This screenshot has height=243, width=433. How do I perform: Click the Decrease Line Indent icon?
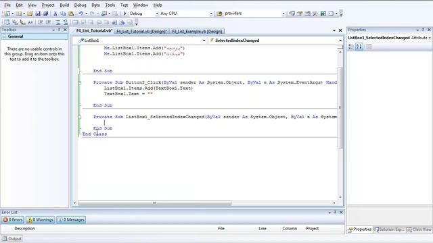click(41, 22)
